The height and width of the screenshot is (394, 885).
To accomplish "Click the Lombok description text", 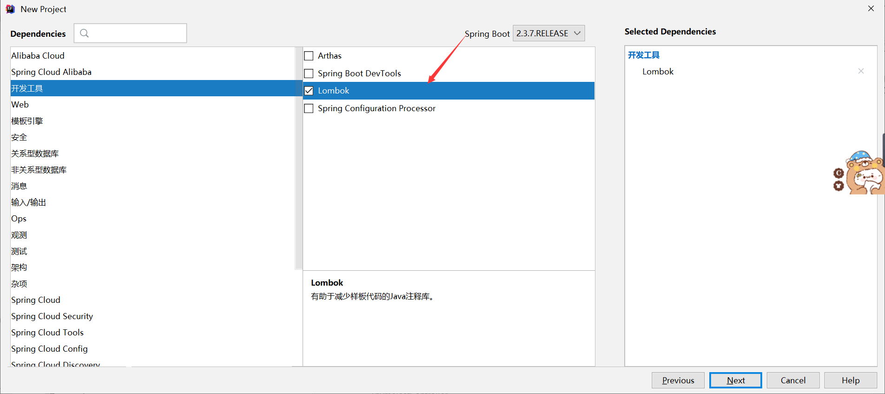I will (374, 296).
